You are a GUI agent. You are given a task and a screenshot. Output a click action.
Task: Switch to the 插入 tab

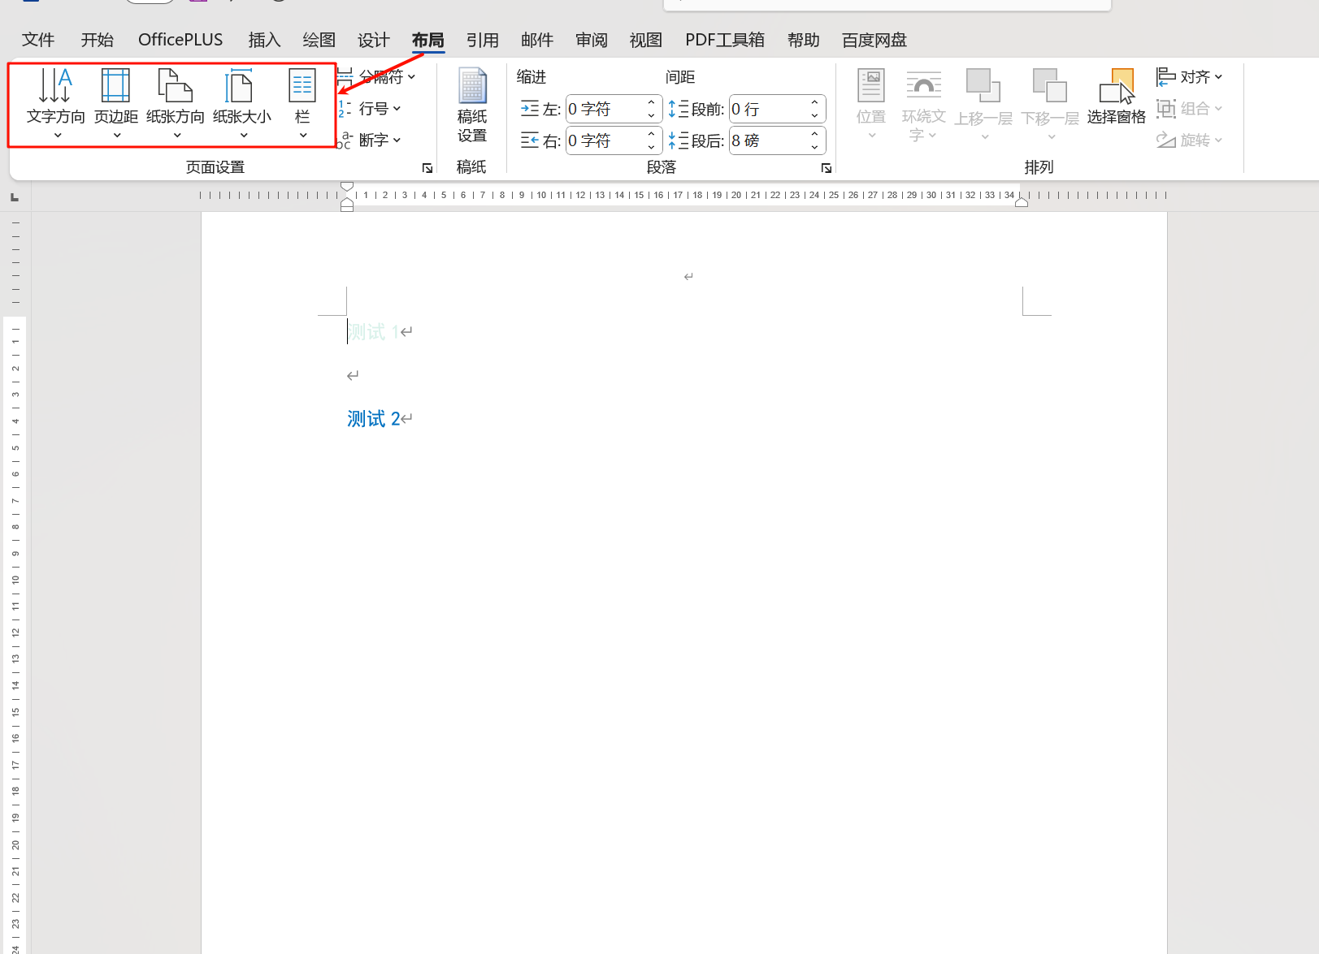[264, 40]
